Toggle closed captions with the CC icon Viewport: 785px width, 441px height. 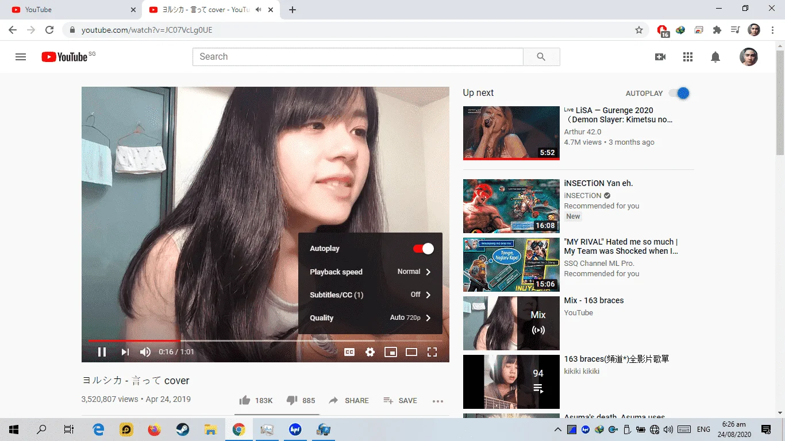point(349,352)
